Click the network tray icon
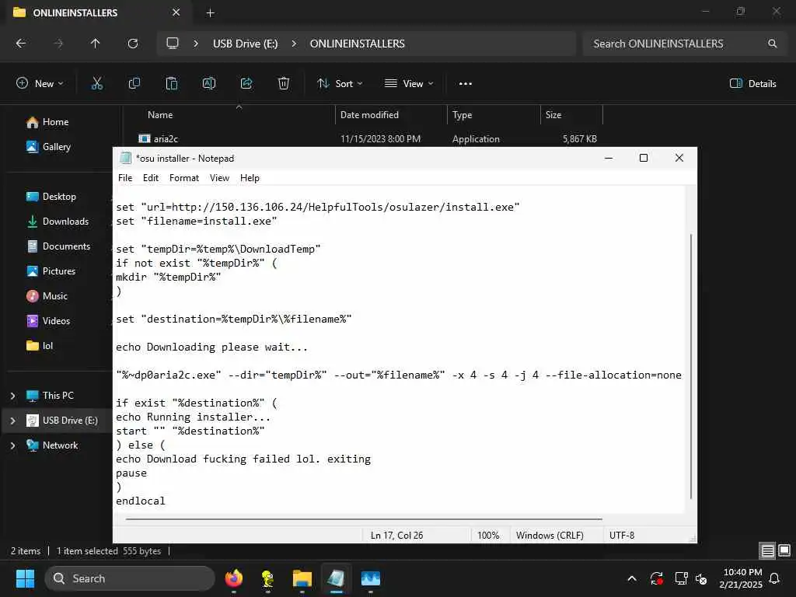This screenshot has width=796, height=597. click(681, 578)
